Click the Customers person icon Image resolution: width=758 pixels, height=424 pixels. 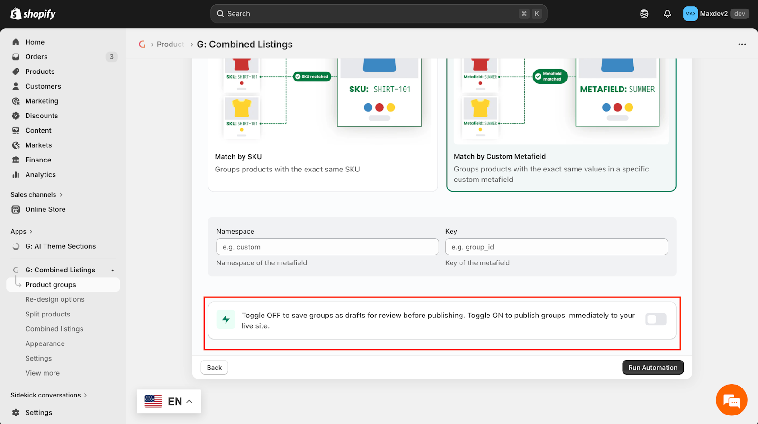(16, 86)
